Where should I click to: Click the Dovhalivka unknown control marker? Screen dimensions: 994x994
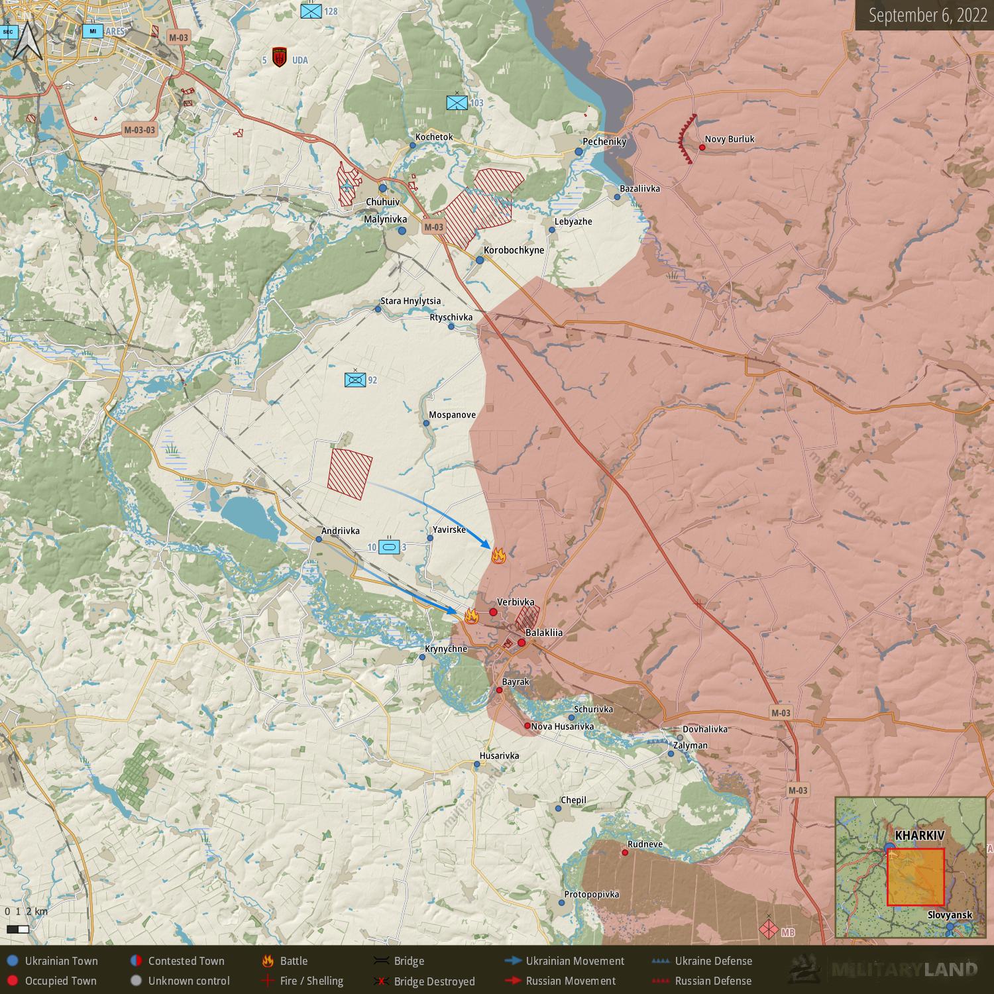tap(680, 738)
